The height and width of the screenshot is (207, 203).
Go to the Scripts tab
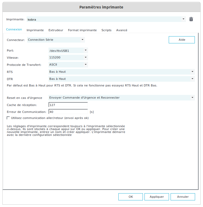pos(106,30)
